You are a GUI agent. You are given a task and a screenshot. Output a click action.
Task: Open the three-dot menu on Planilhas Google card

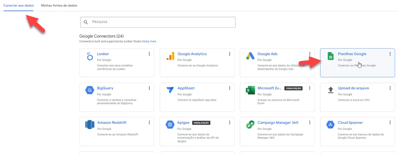coord(390,54)
